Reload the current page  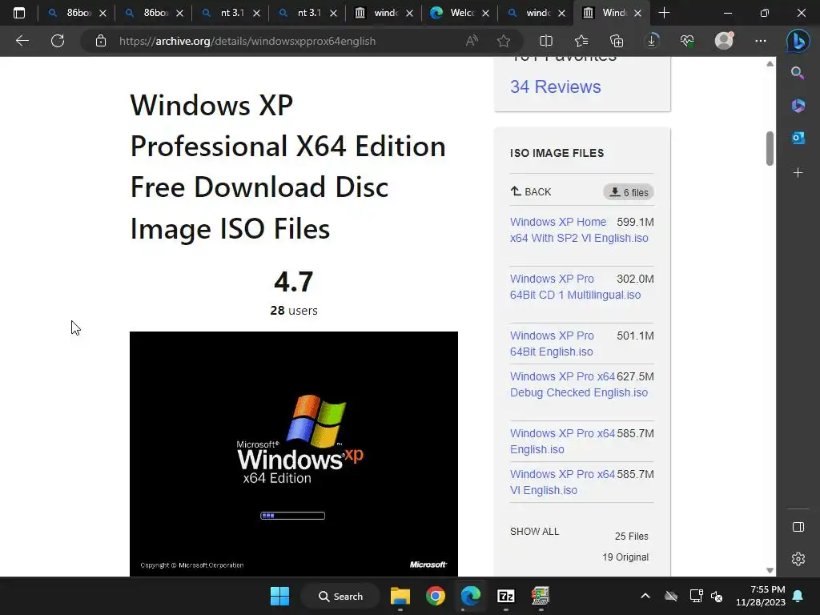click(x=58, y=41)
